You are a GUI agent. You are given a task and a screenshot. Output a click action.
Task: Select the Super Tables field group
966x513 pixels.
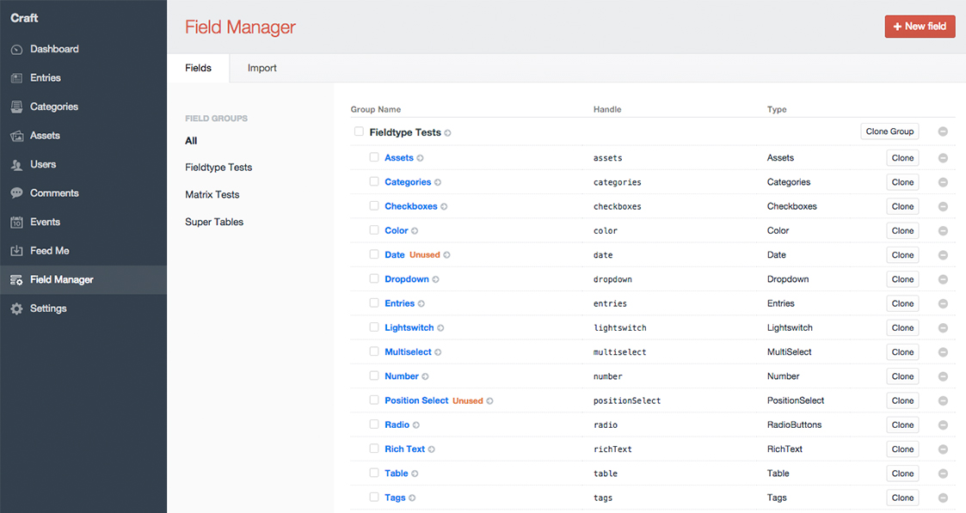point(214,222)
